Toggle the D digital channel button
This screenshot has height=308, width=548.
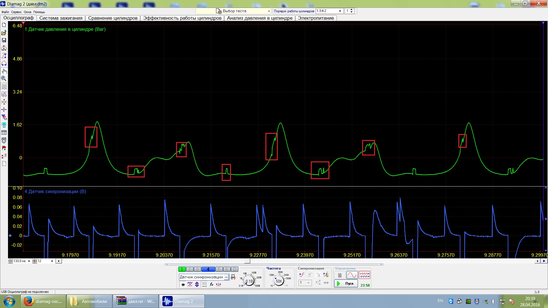pos(235,269)
